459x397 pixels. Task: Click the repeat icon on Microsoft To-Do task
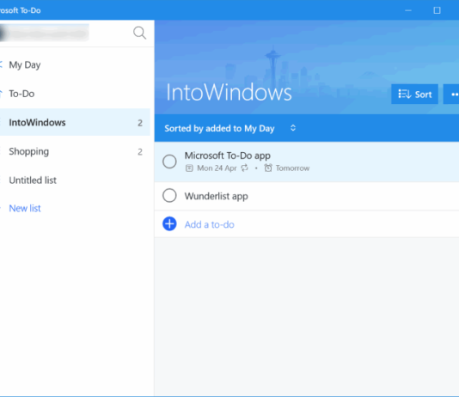(x=244, y=168)
